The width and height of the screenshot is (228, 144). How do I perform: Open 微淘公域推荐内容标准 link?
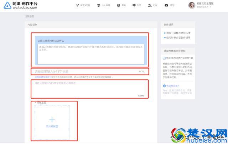[178, 33]
